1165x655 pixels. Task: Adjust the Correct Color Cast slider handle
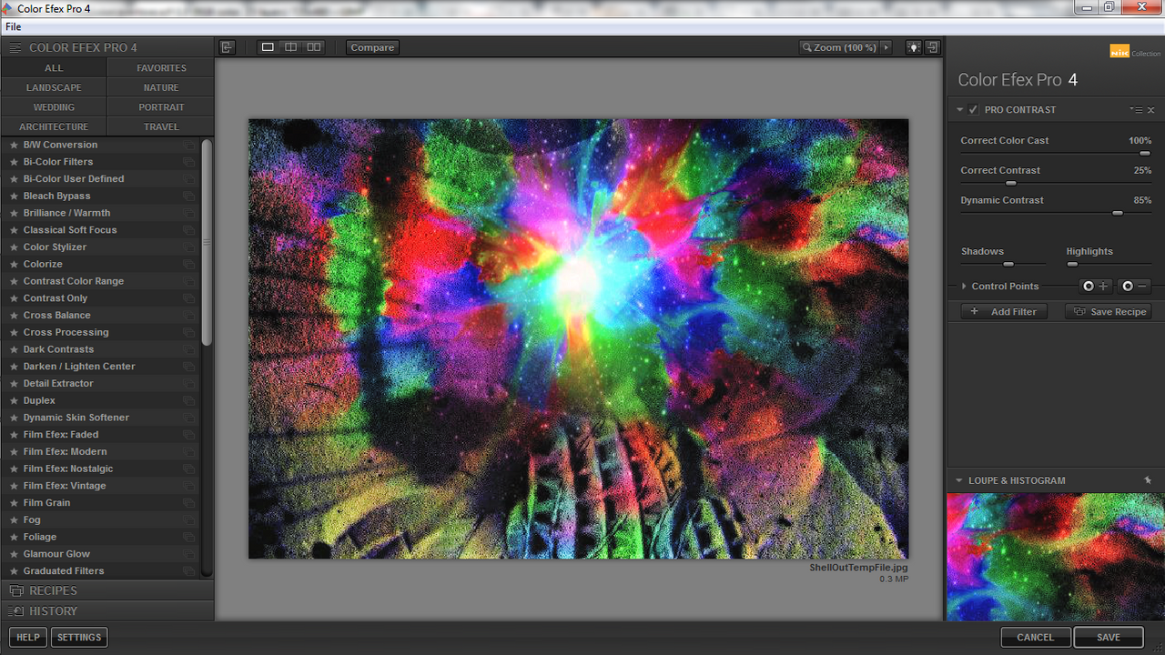click(x=1145, y=154)
